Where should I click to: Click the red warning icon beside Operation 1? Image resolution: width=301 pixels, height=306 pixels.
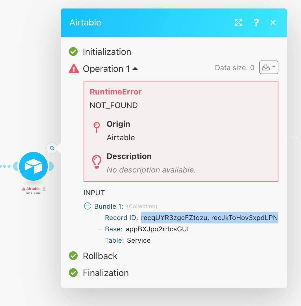(74, 69)
